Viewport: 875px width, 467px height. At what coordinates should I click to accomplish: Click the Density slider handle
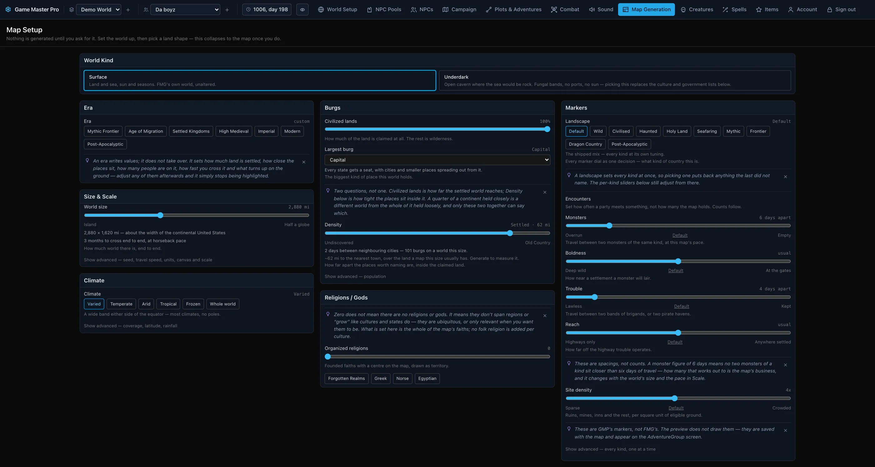(510, 233)
